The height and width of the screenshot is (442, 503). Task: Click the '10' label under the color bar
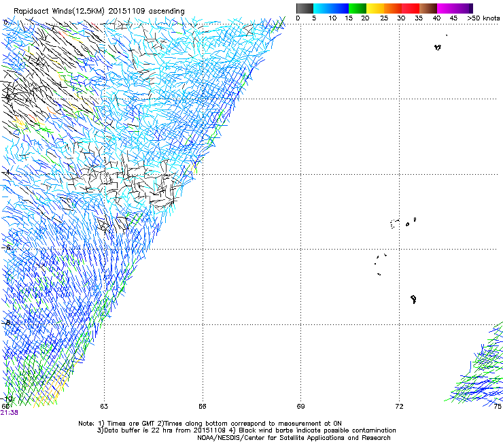click(x=332, y=18)
